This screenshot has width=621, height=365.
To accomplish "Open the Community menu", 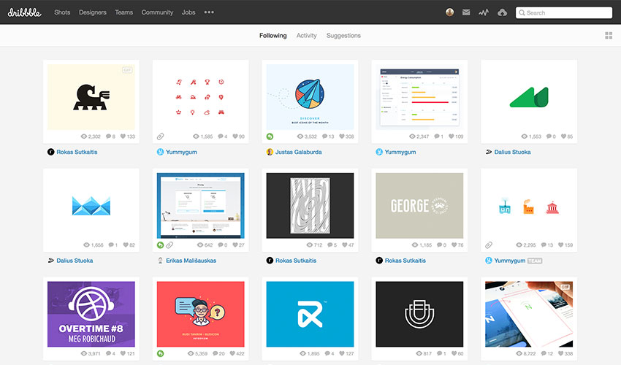I will coord(157,12).
